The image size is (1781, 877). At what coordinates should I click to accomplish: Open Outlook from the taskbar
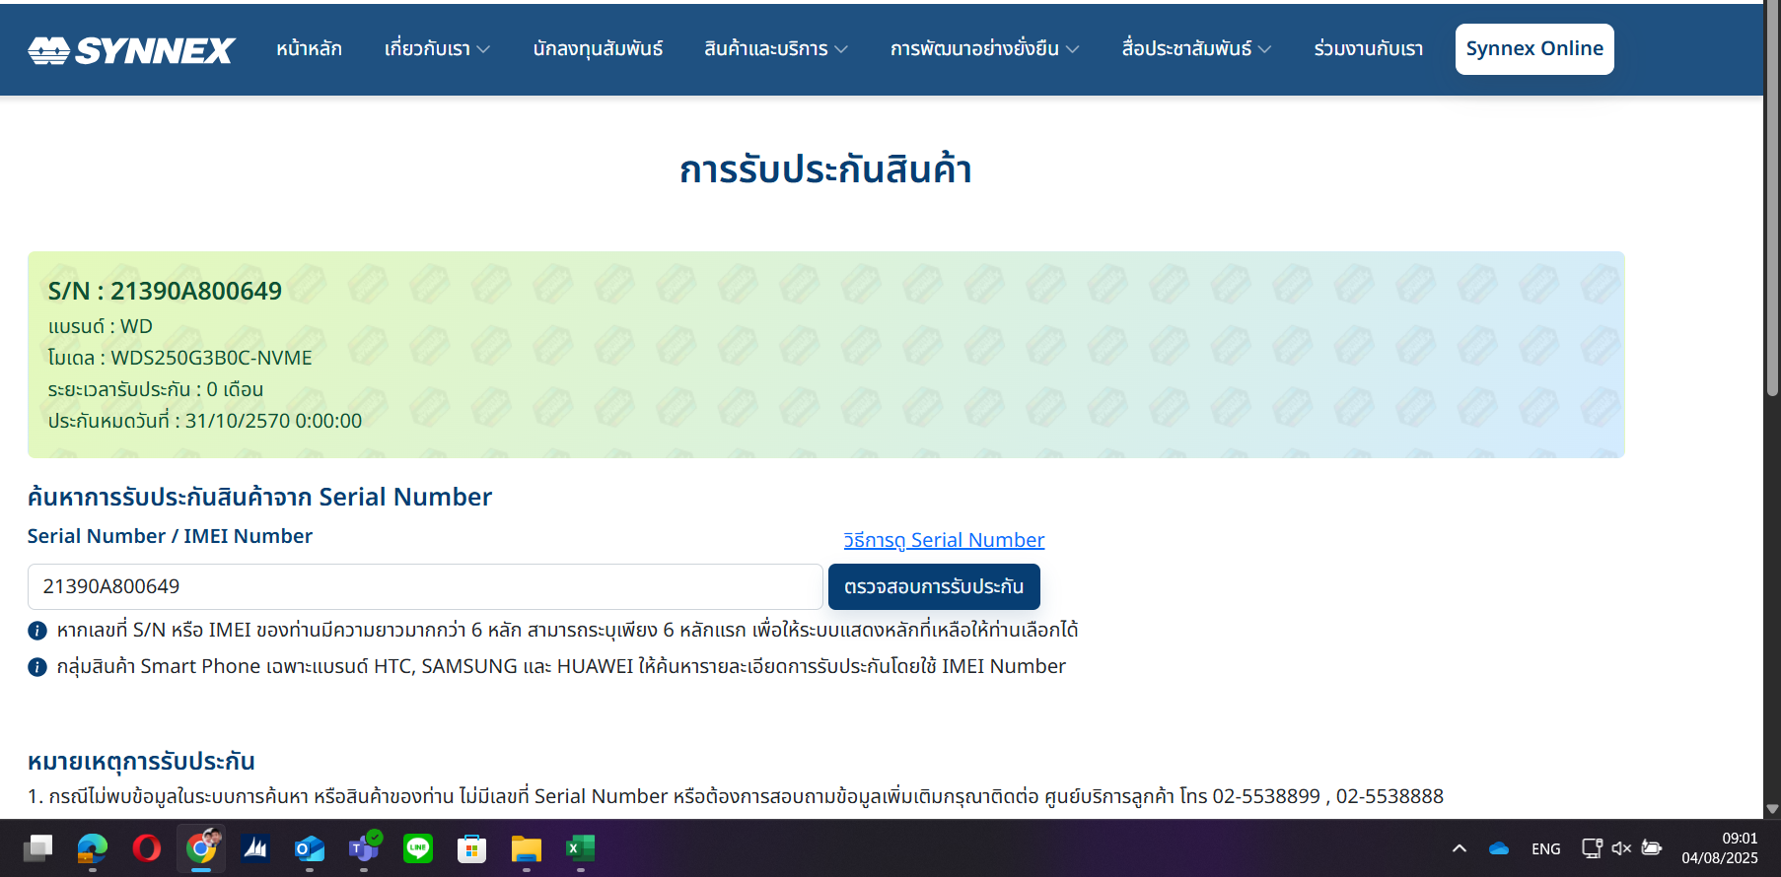coord(310,848)
